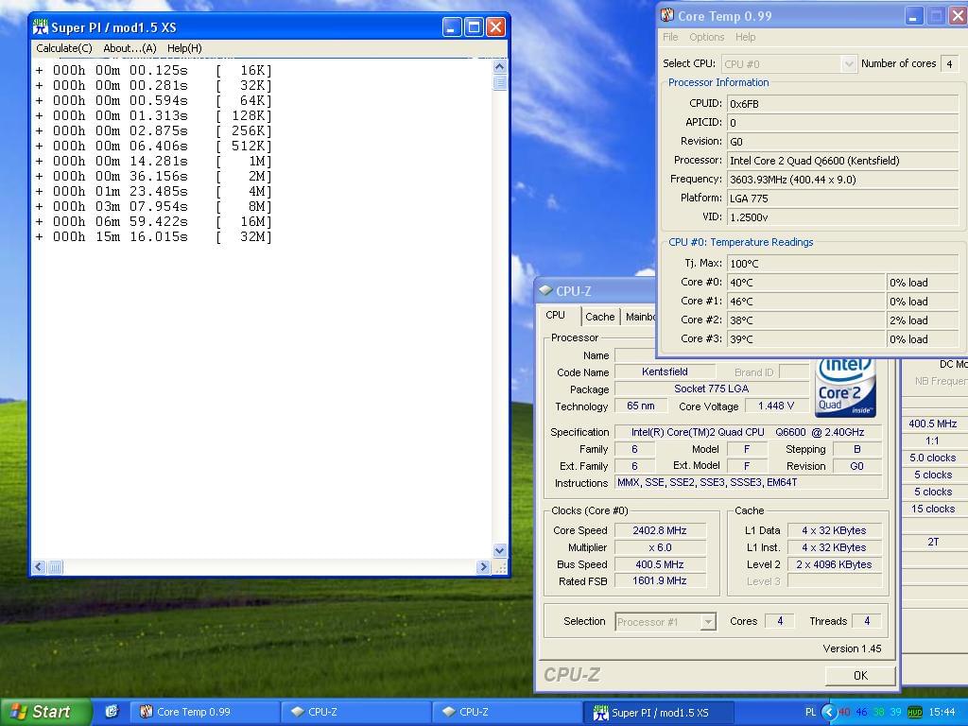Open the Calculate(C) menu in Super PI
This screenshot has width=968, height=726.
click(64, 48)
